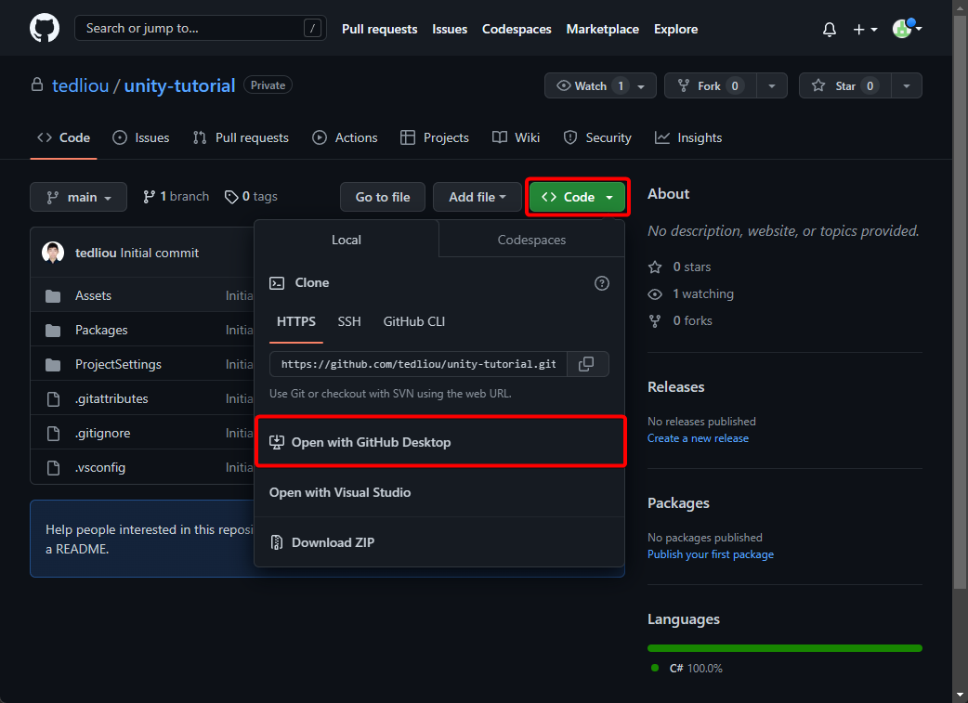Click the Clone help question icon
The height and width of the screenshot is (703, 968).
(601, 283)
